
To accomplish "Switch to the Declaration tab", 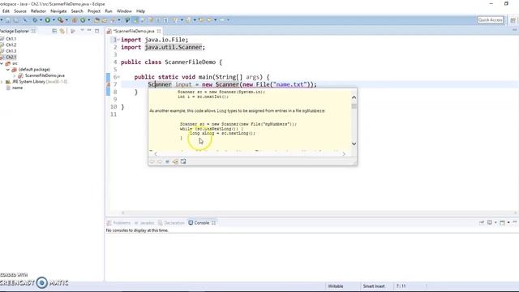I will click(171, 223).
